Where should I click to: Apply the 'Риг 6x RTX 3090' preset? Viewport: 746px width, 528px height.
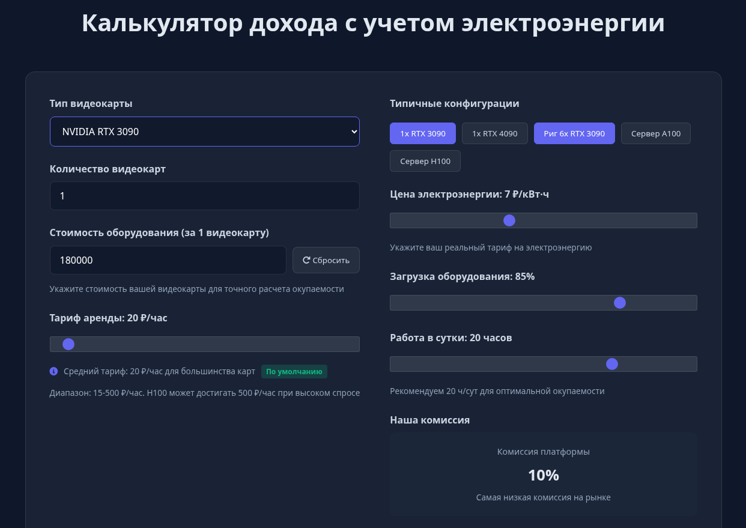(x=574, y=133)
